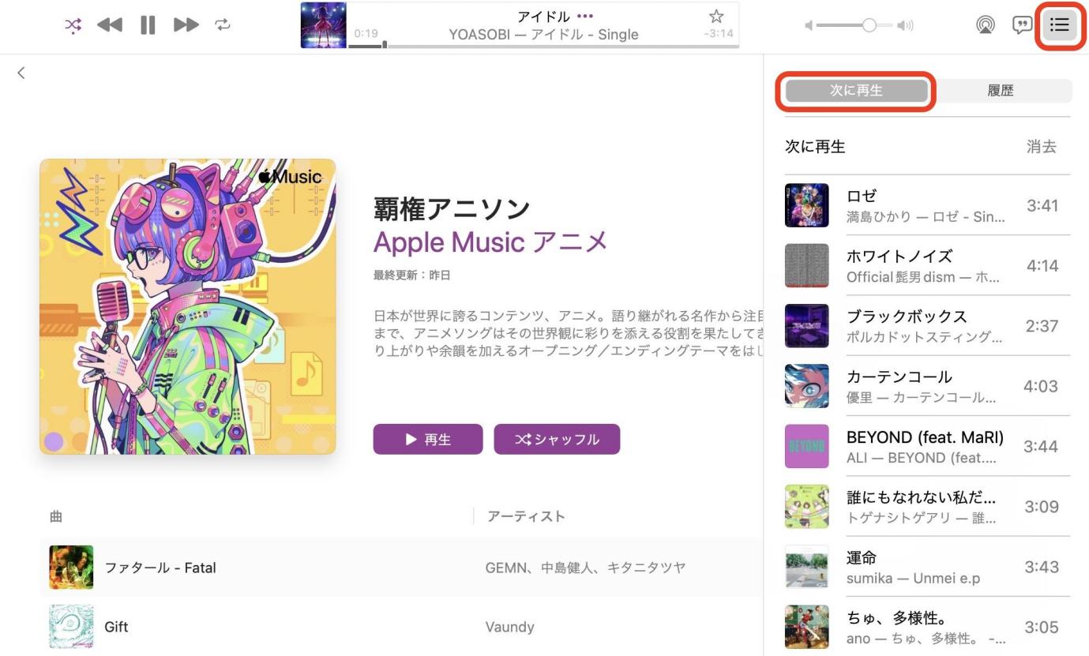Play ブラックボックス from the queue

click(x=928, y=326)
